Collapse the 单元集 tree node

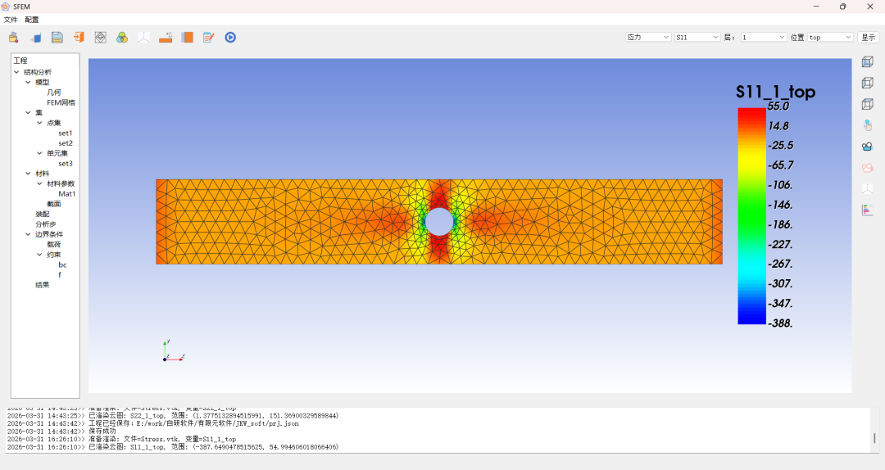click(39, 153)
